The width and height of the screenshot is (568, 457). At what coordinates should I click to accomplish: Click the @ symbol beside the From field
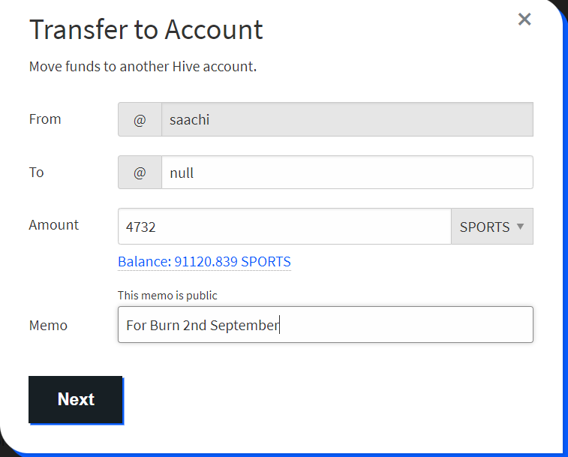coord(140,119)
